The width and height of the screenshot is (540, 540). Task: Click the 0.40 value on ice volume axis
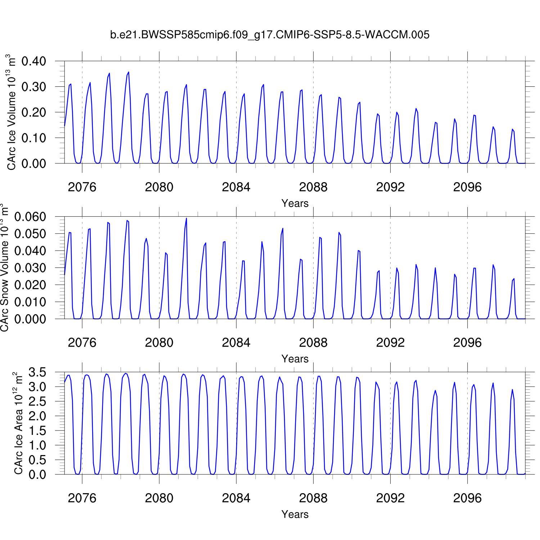click(x=34, y=61)
